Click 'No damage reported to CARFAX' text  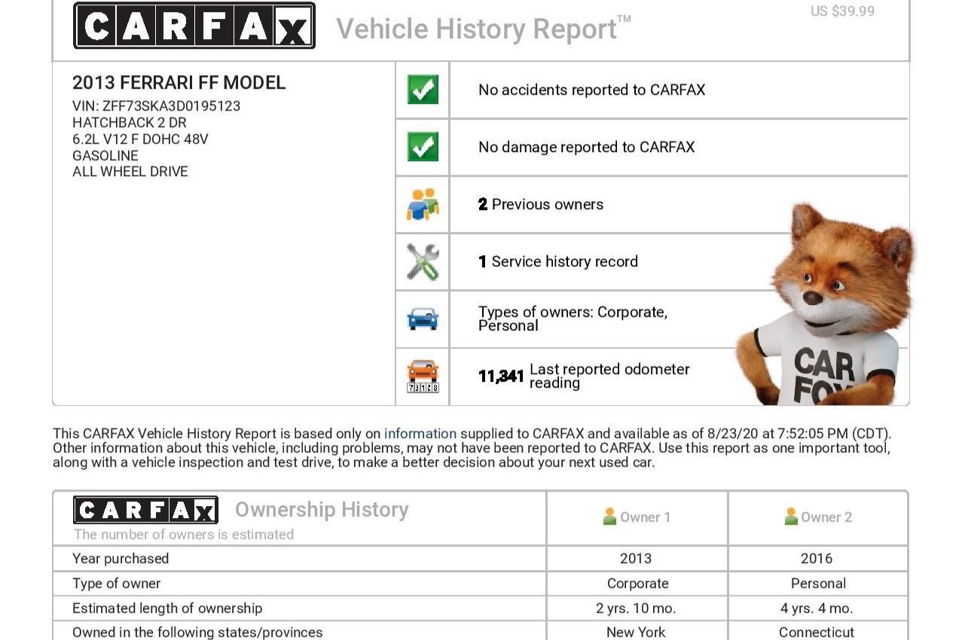click(586, 147)
